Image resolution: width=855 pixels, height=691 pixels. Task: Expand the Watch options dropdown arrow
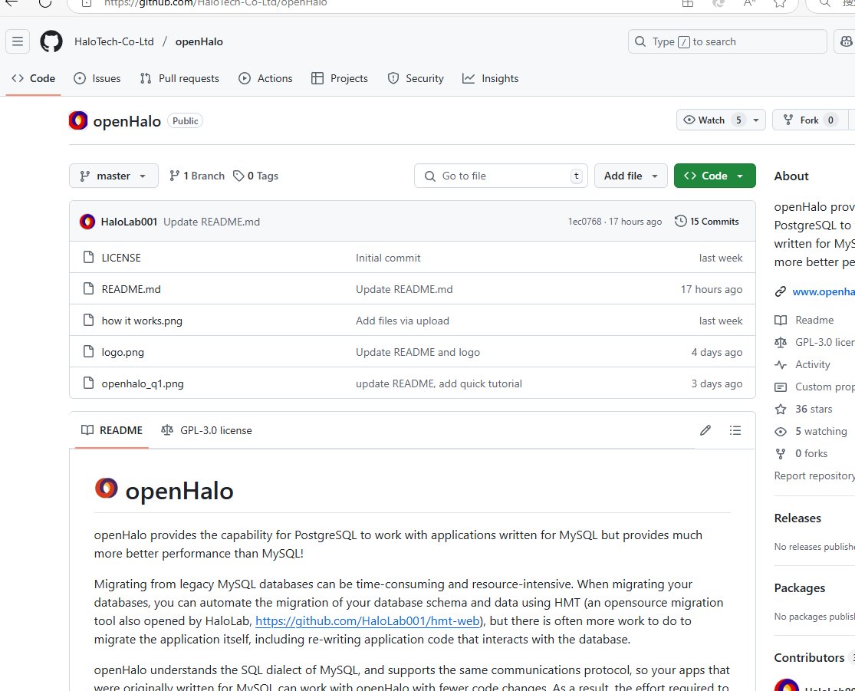coord(756,120)
